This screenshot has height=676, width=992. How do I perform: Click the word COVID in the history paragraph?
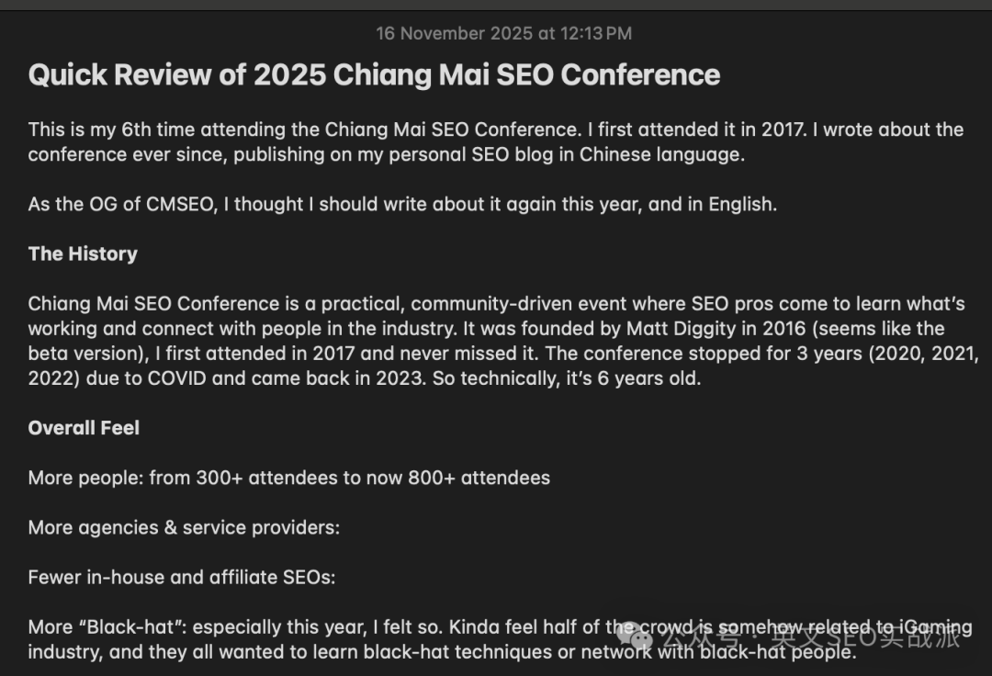pyautogui.click(x=176, y=378)
